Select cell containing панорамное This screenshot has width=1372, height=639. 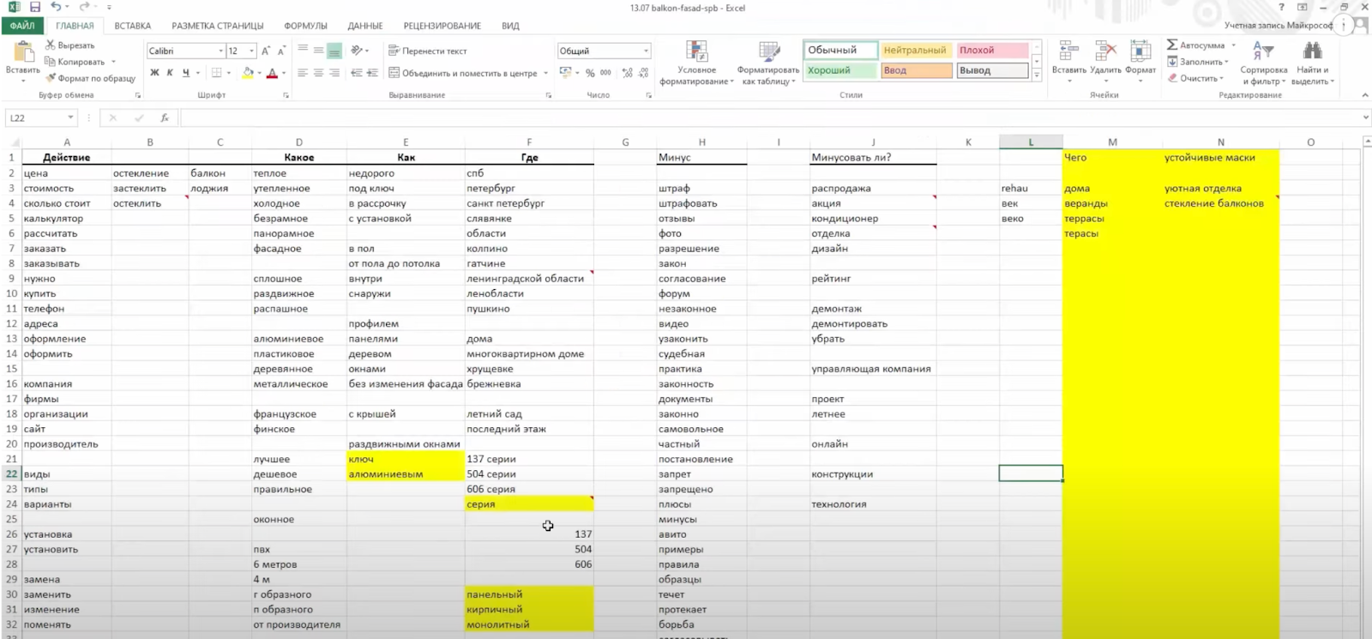point(299,233)
